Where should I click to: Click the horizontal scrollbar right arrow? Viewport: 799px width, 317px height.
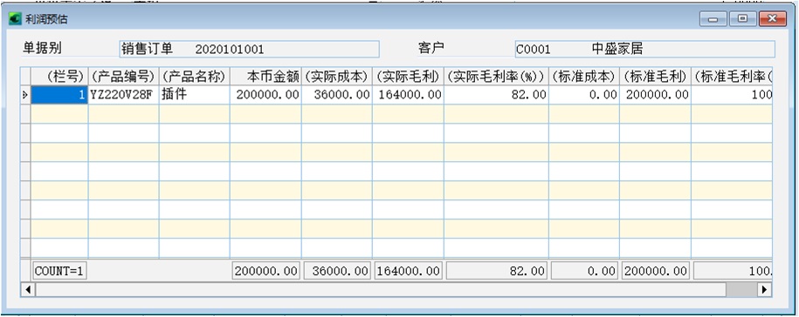pos(764,289)
